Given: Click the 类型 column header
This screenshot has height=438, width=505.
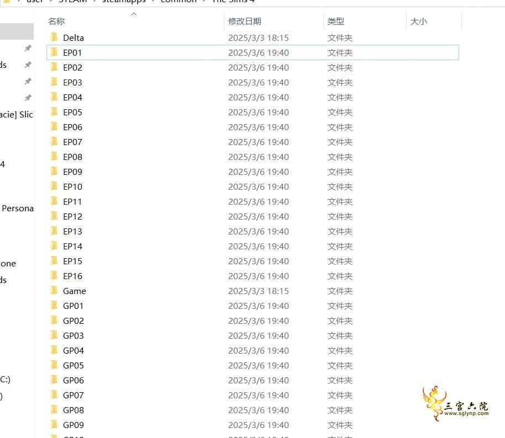Looking at the screenshot, I should tap(335, 21).
